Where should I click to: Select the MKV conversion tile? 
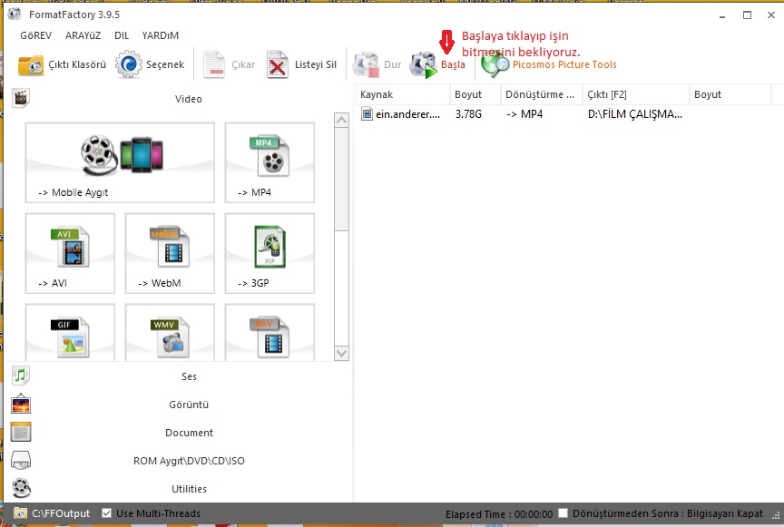point(269,333)
